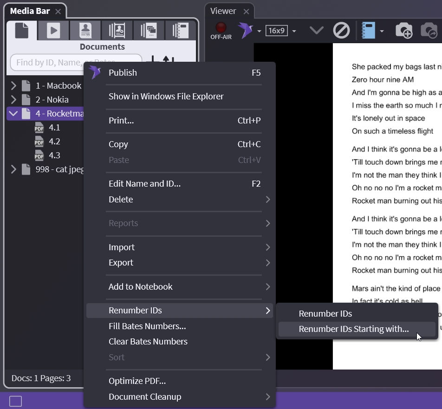Choose Renumber IDs Starting with...
Viewport: 442px width, 409px height.
(x=353, y=329)
